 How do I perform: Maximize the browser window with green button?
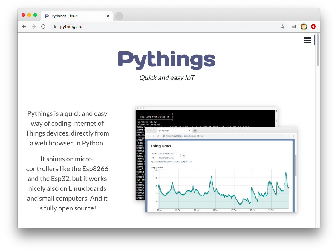pos(35,15)
